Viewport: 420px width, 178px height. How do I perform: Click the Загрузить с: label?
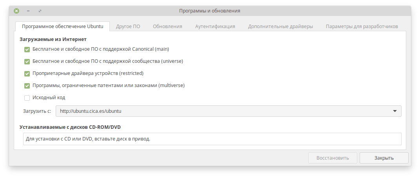pyautogui.click(x=37, y=111)
